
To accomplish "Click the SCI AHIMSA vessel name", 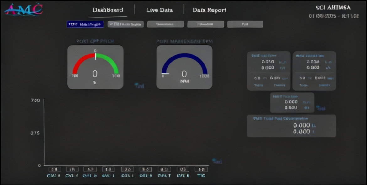I will 333,8.
